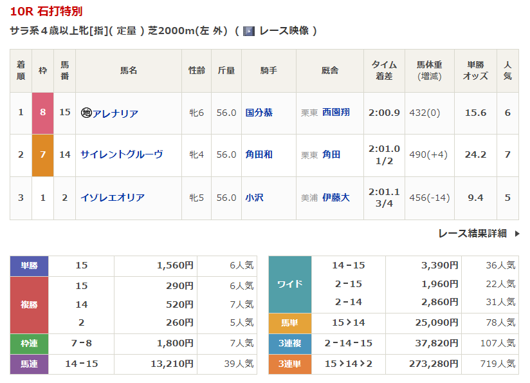This screenshot has width=530, height=383.
Task: Open jockey 小沢 profile
Action: [254, 198]
